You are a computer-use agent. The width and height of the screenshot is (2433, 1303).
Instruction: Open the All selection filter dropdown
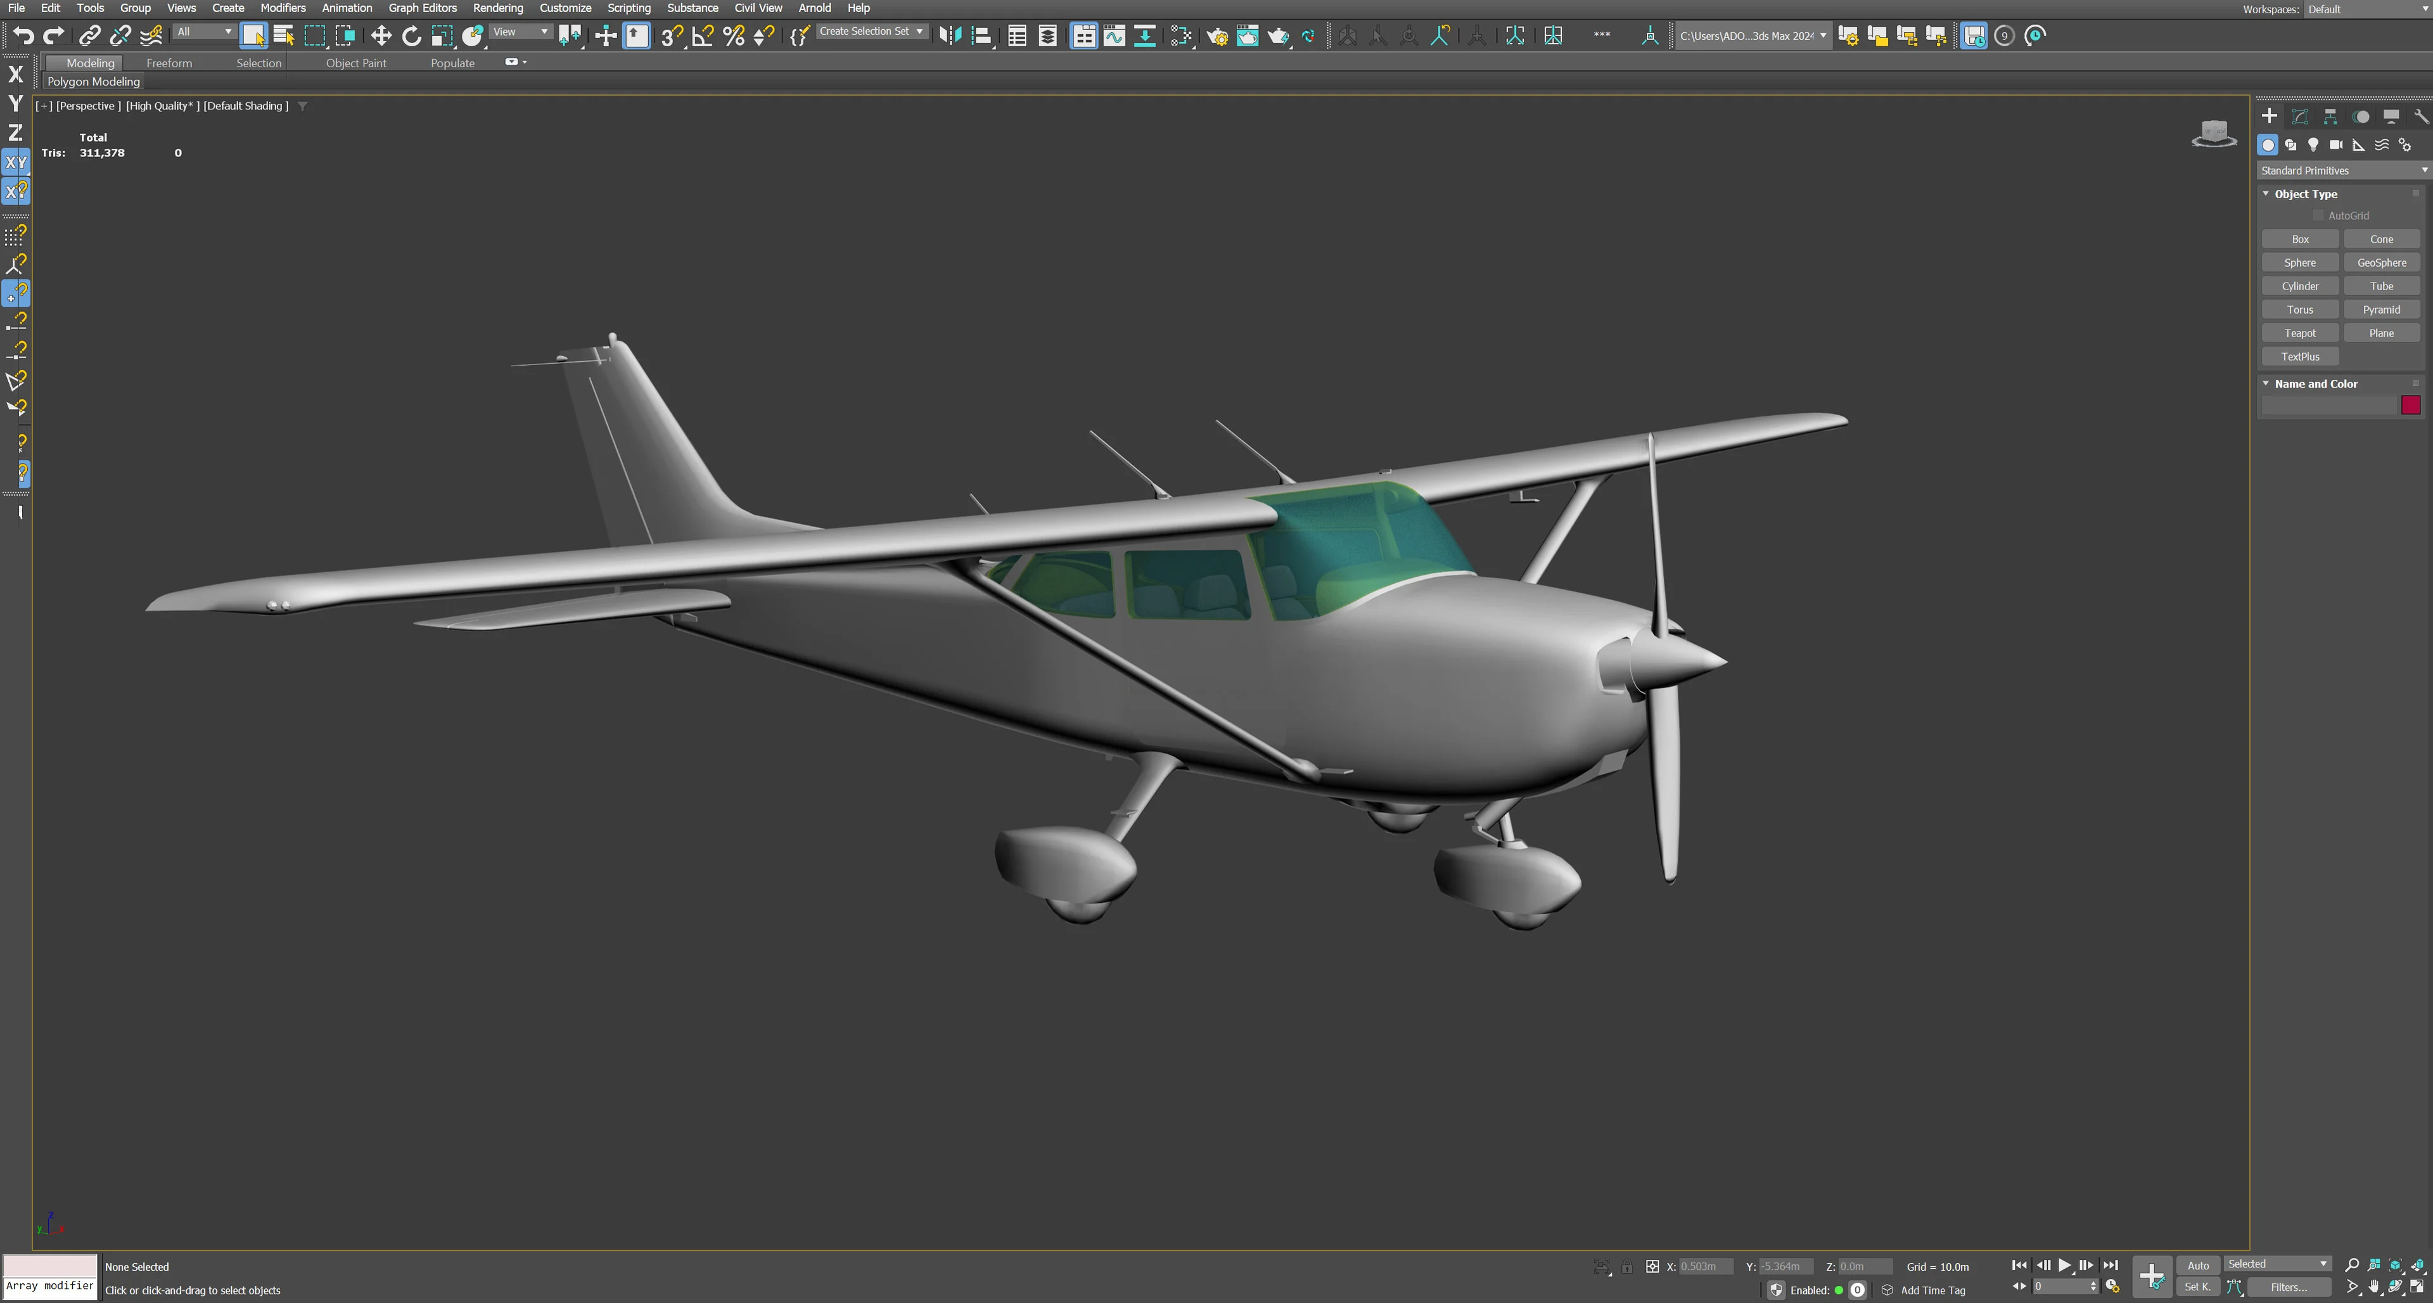204,32
